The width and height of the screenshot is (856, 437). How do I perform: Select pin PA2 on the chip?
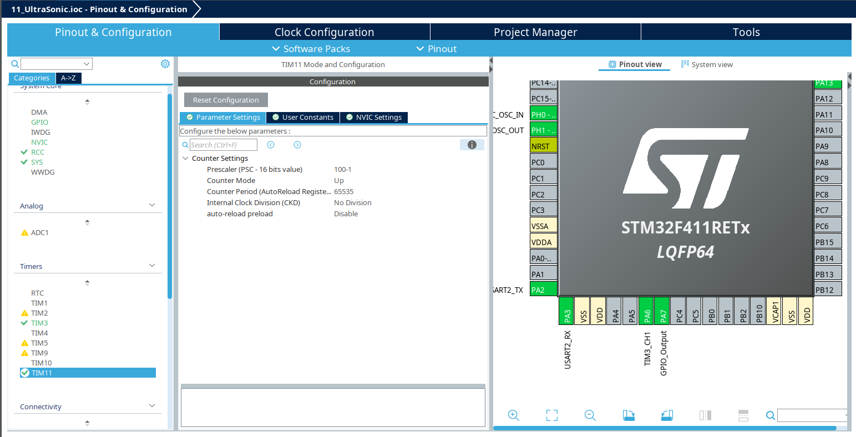pos(543,289)
